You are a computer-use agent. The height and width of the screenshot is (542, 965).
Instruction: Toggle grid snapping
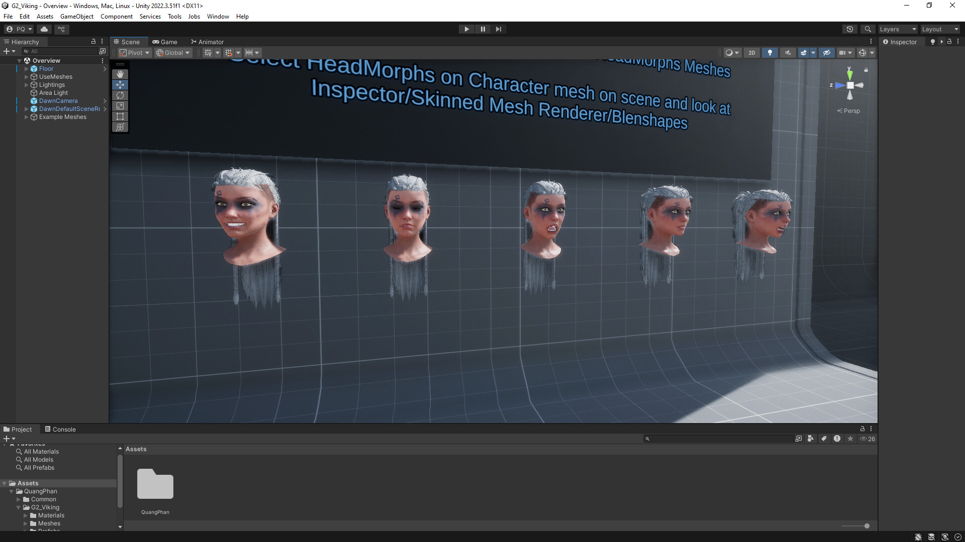[229, 53]
